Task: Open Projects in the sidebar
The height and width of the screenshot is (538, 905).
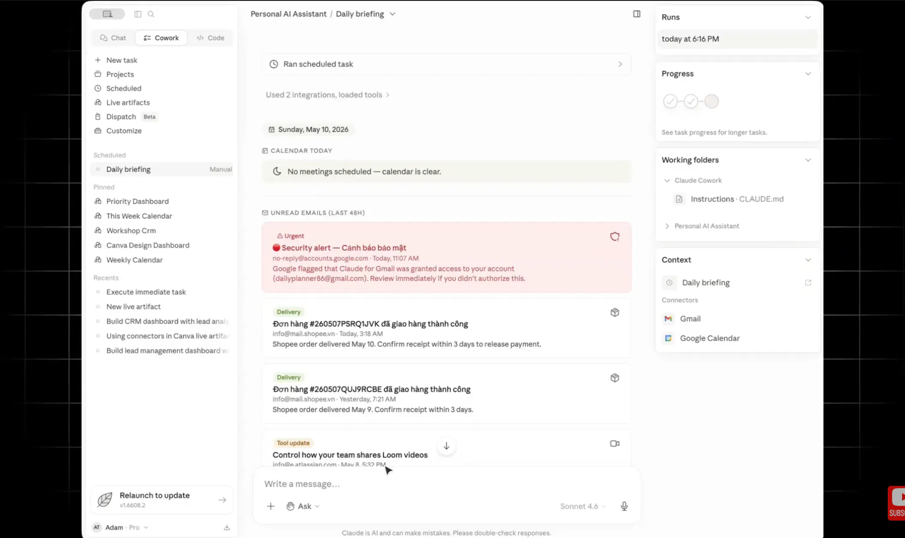Action: point(114,74)
